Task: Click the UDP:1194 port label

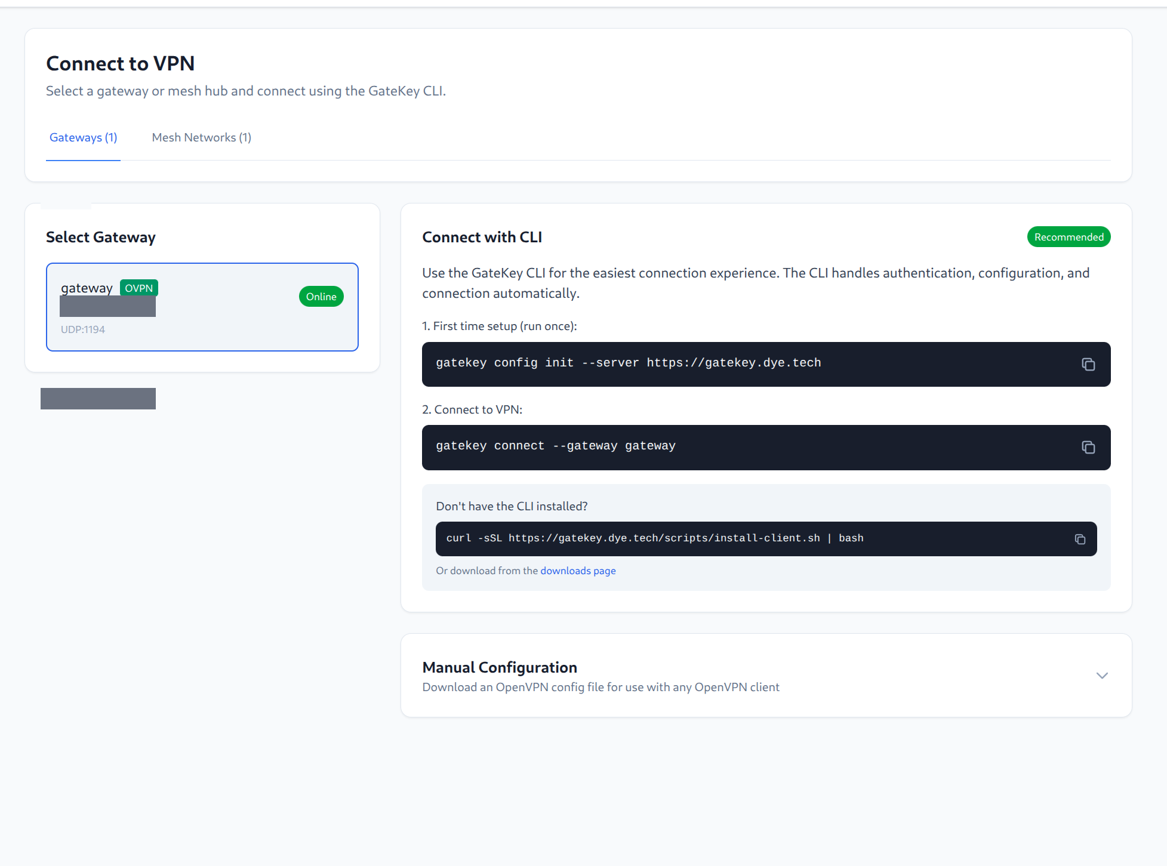Action: (x=82, y=329)
